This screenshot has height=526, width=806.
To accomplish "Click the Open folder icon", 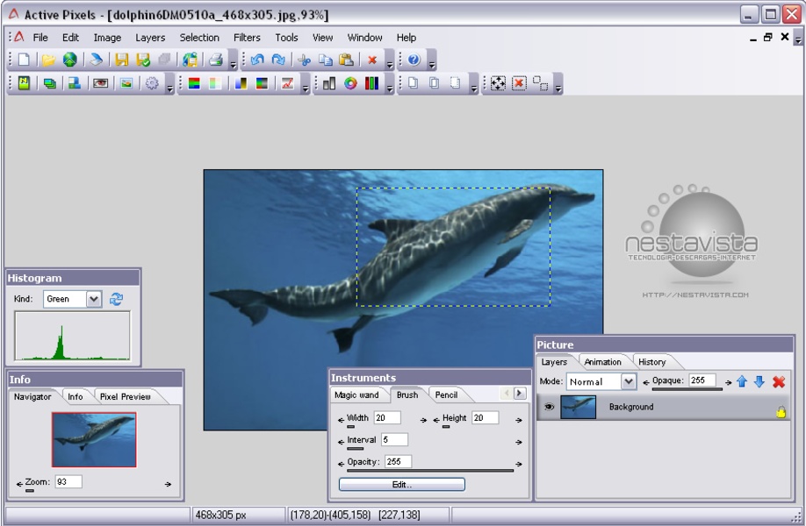I will point(48,60).
